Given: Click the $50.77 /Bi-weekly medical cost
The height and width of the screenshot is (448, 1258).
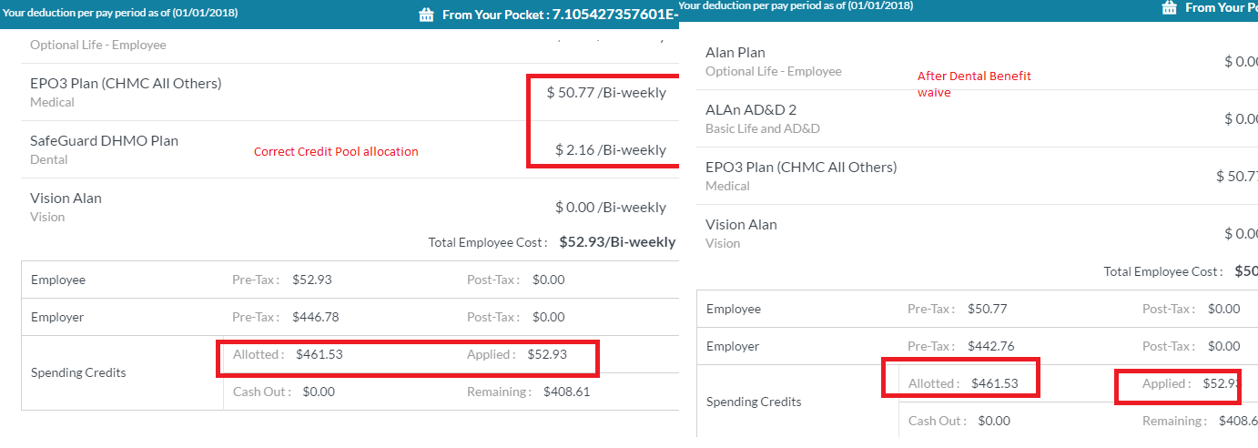Looking at the screenshot, I should 606,92.
